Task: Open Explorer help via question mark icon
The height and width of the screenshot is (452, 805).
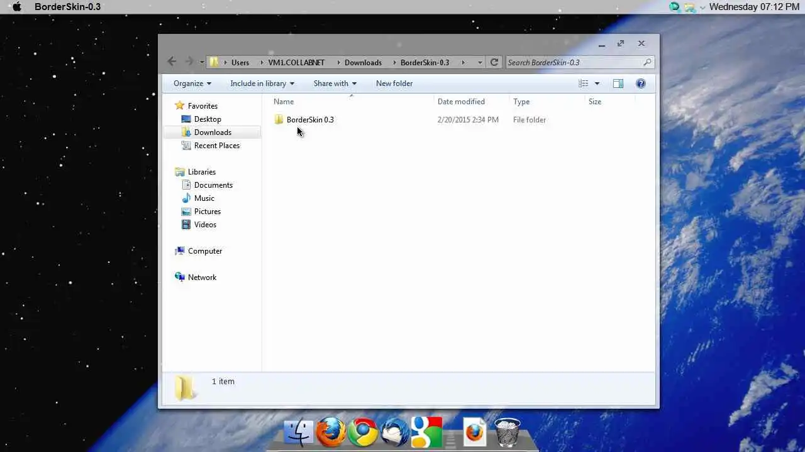Action: pyautogui.click(x=641, y=83)
